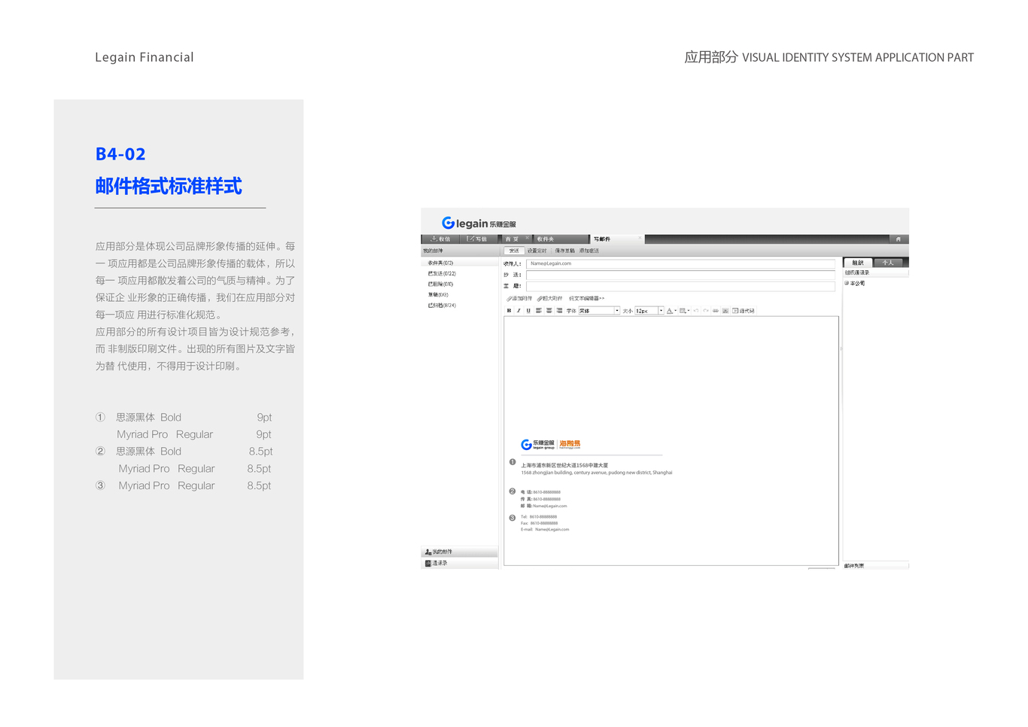The image size is (1028, 727).
Task: Align text center in editor toolbar
Action: [x=549, y=311]
